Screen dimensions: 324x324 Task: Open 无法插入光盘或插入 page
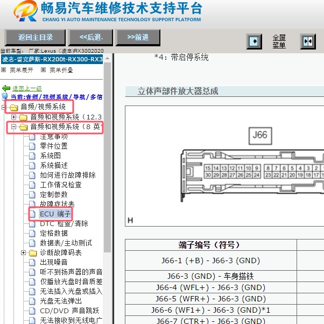pos(71,292)
